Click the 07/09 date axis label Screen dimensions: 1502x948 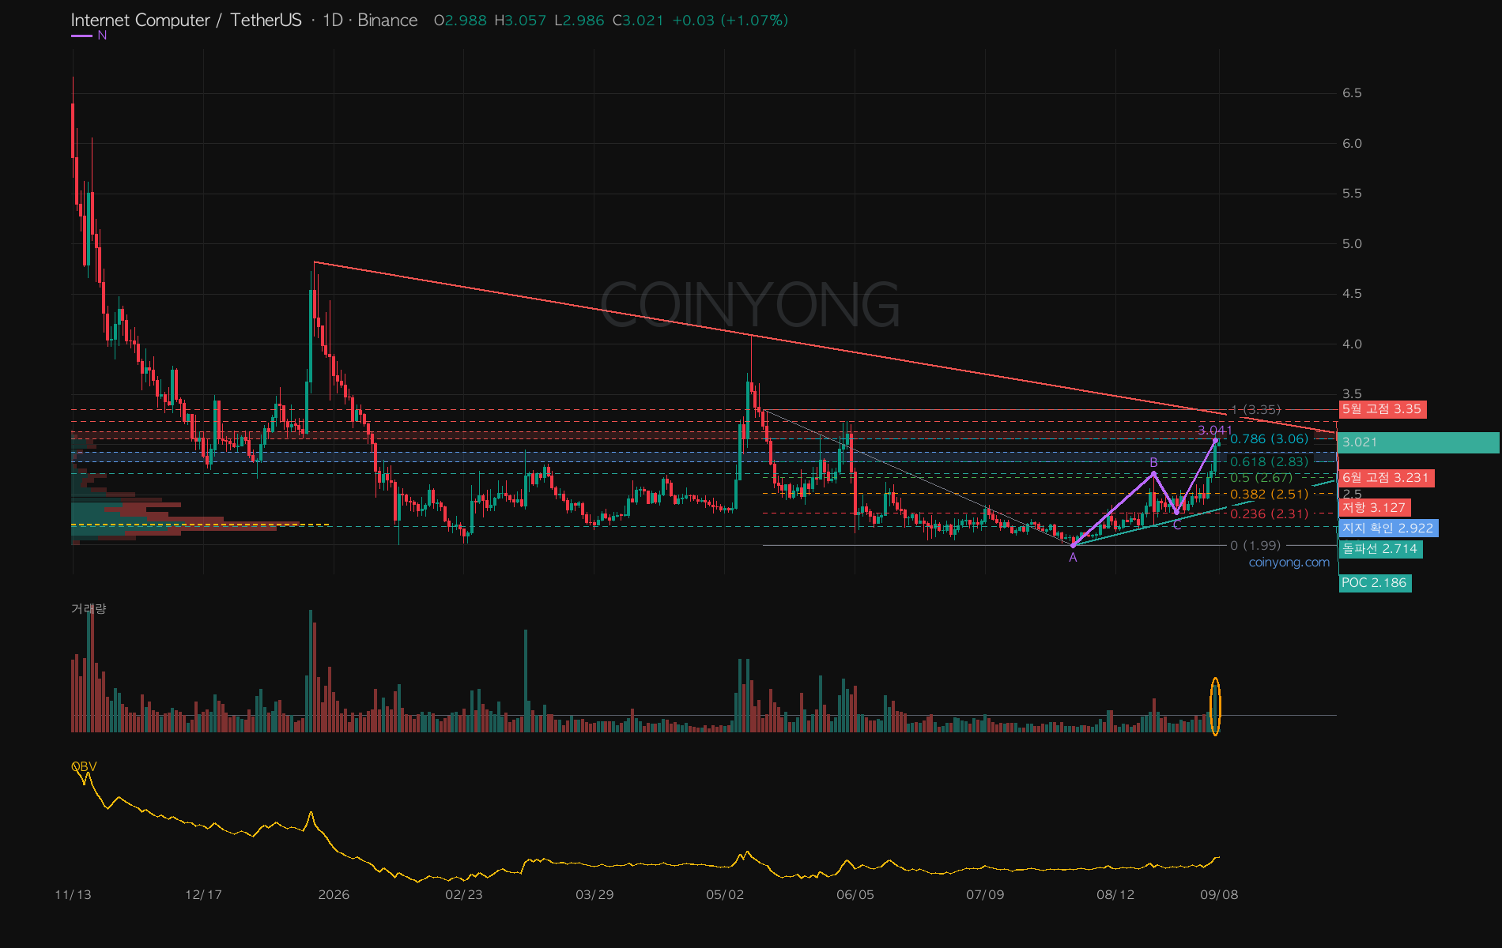tap(985, 895)
